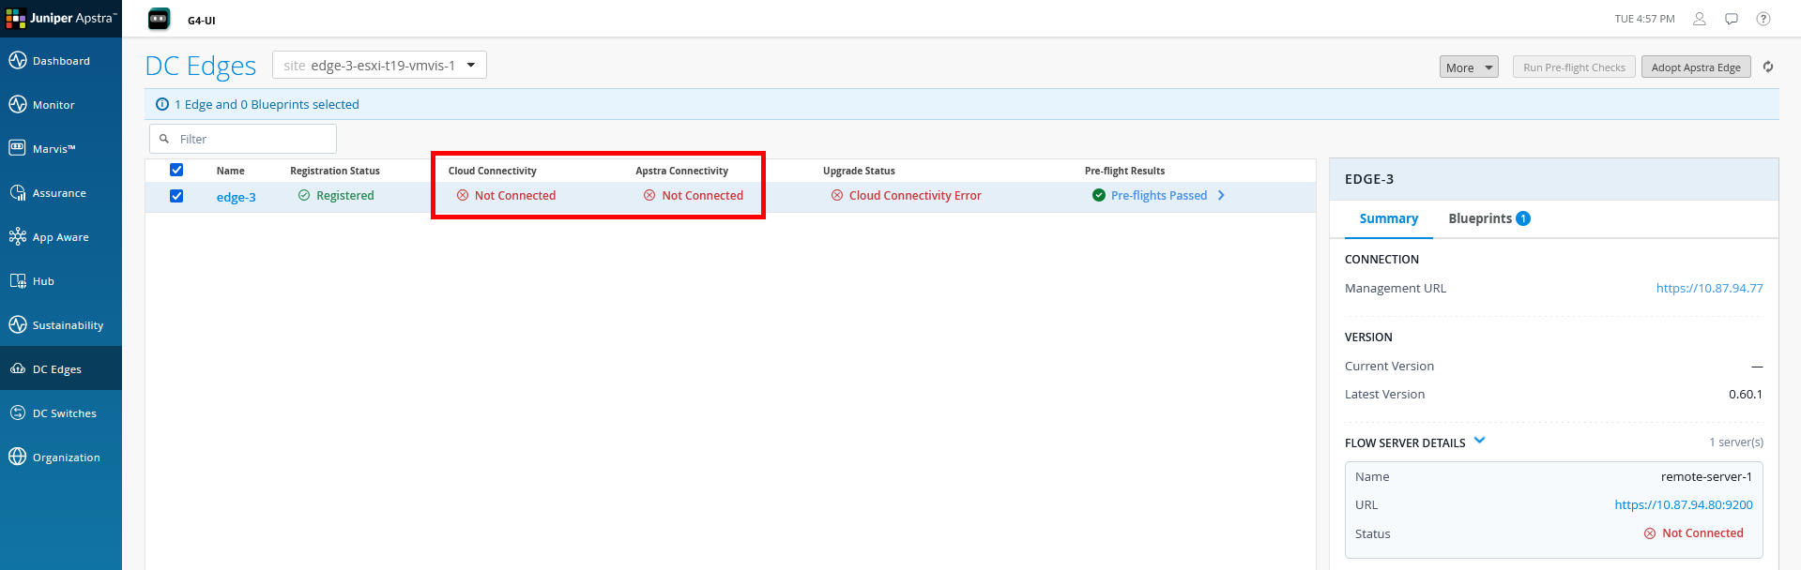Screen dimensions: 1801x570
Task: Click the Pre-flight Results column header
Action: (1124, 171)
